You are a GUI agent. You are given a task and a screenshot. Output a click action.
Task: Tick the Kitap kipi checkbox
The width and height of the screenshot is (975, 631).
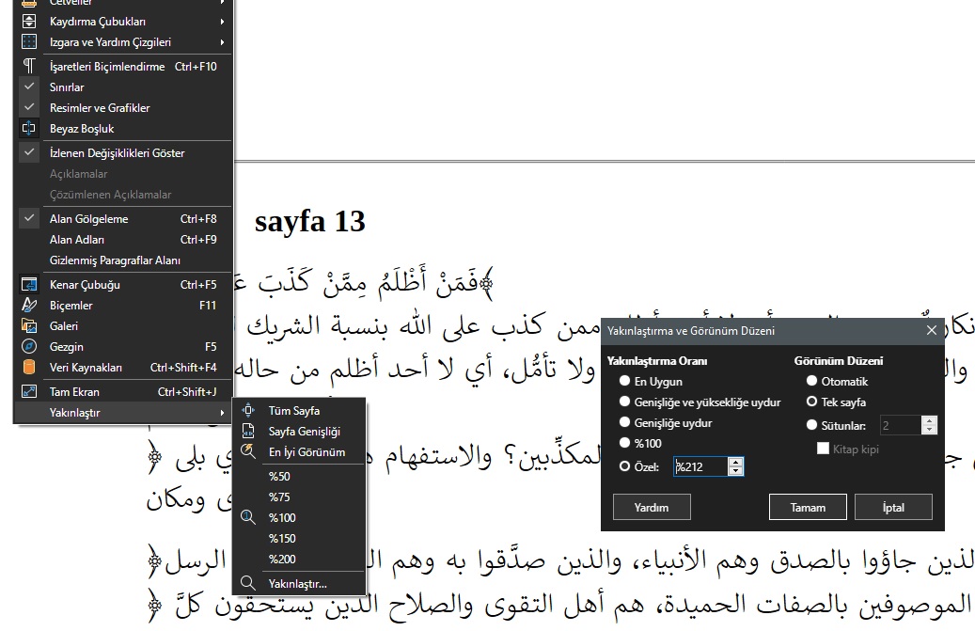tap(823, 449)
